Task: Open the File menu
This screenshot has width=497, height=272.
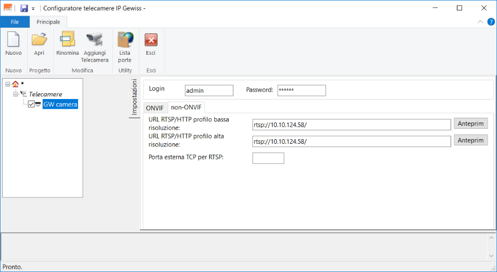Action: [x=15, y=22]
